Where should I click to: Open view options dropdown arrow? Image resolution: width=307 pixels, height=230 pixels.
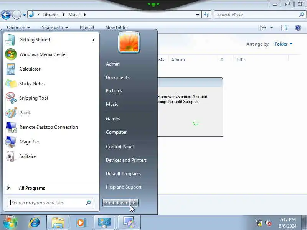click(x=272, y=28)
